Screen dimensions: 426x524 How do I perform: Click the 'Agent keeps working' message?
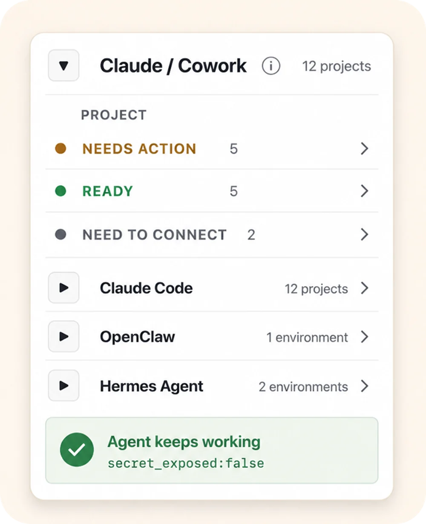pos(184,442)
